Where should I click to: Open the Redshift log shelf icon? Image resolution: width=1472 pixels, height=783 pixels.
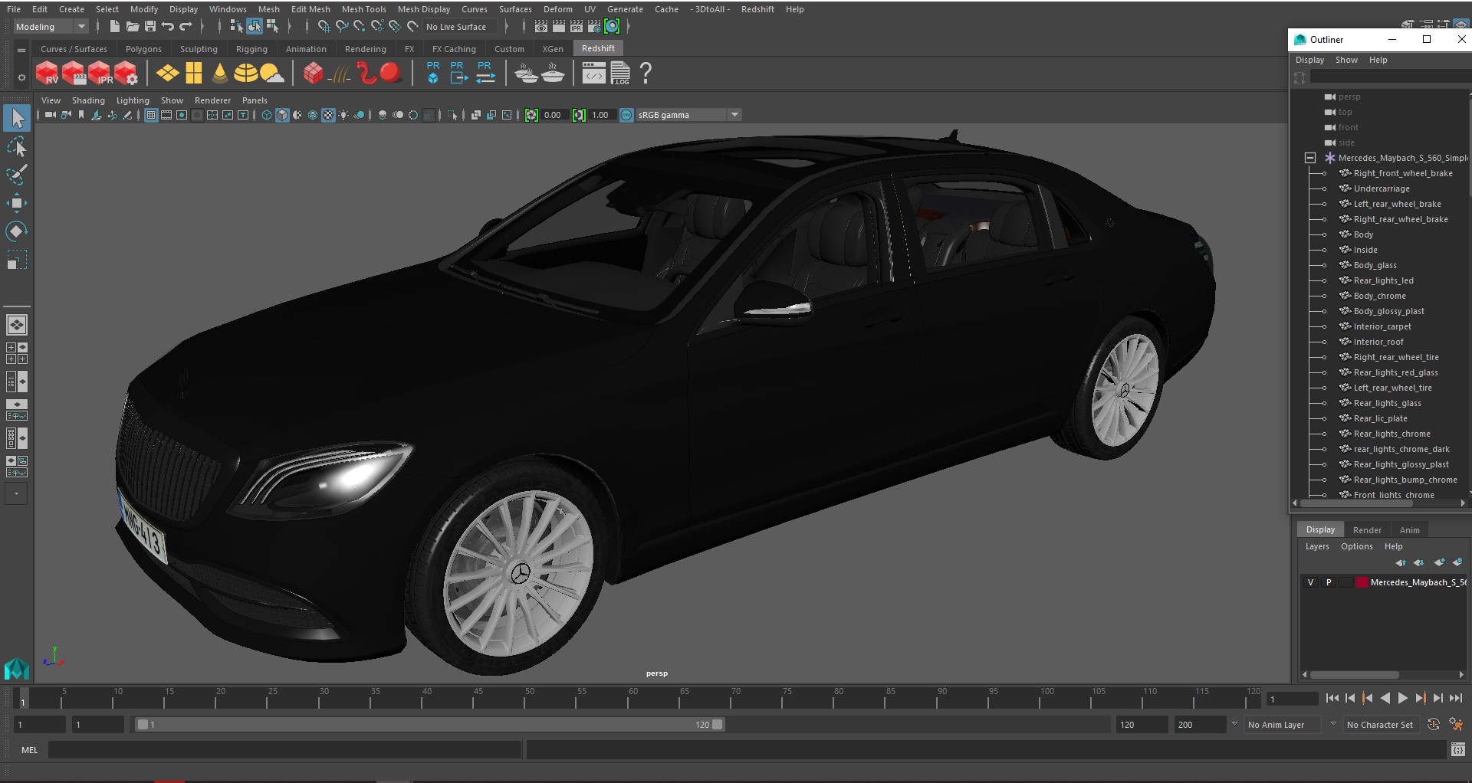(x=620, y=74)
